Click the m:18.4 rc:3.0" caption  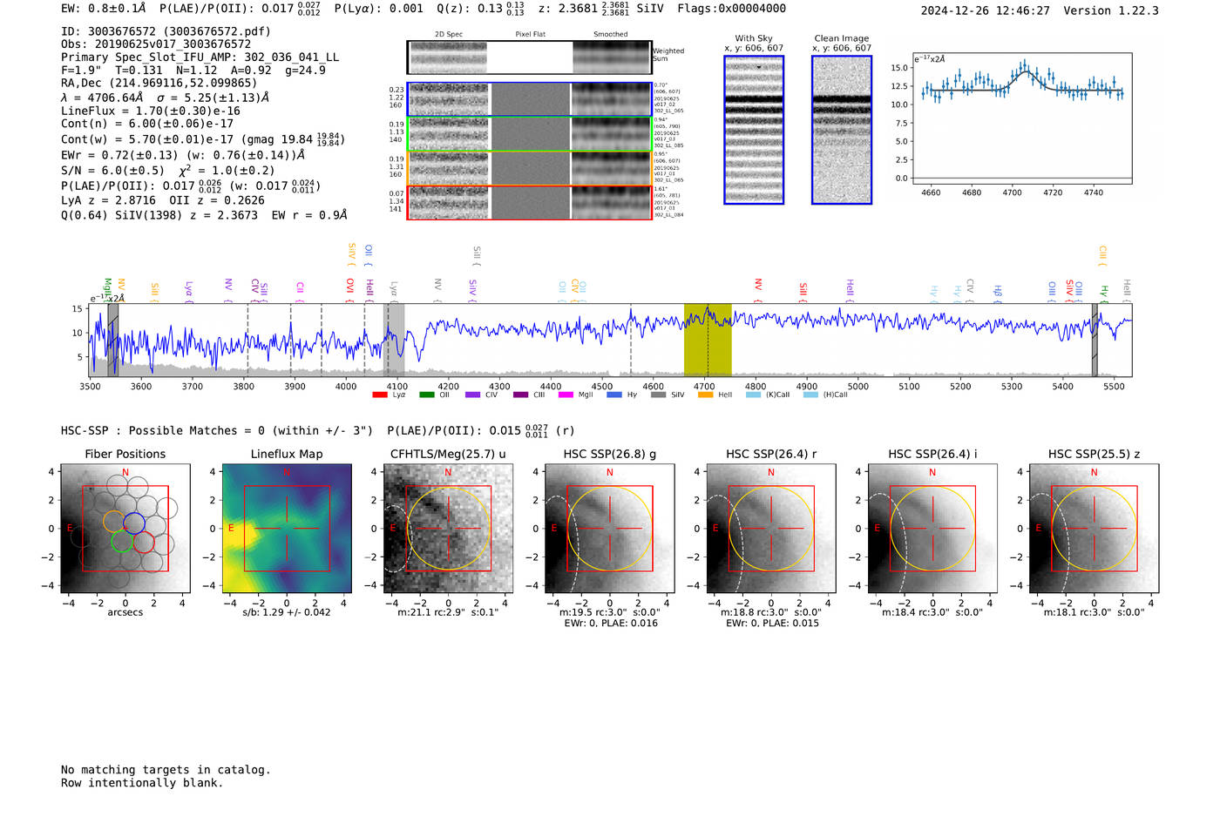pyautogui.click(x=932, y=612)
